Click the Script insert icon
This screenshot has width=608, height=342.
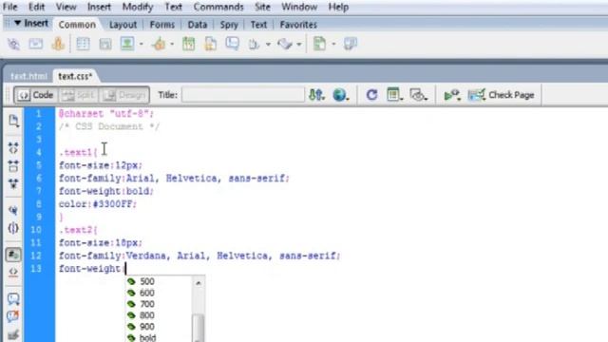pos(285,44)
